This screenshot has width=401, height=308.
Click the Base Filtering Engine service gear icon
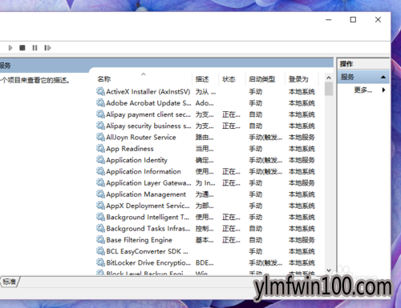(x=100, y=240)
